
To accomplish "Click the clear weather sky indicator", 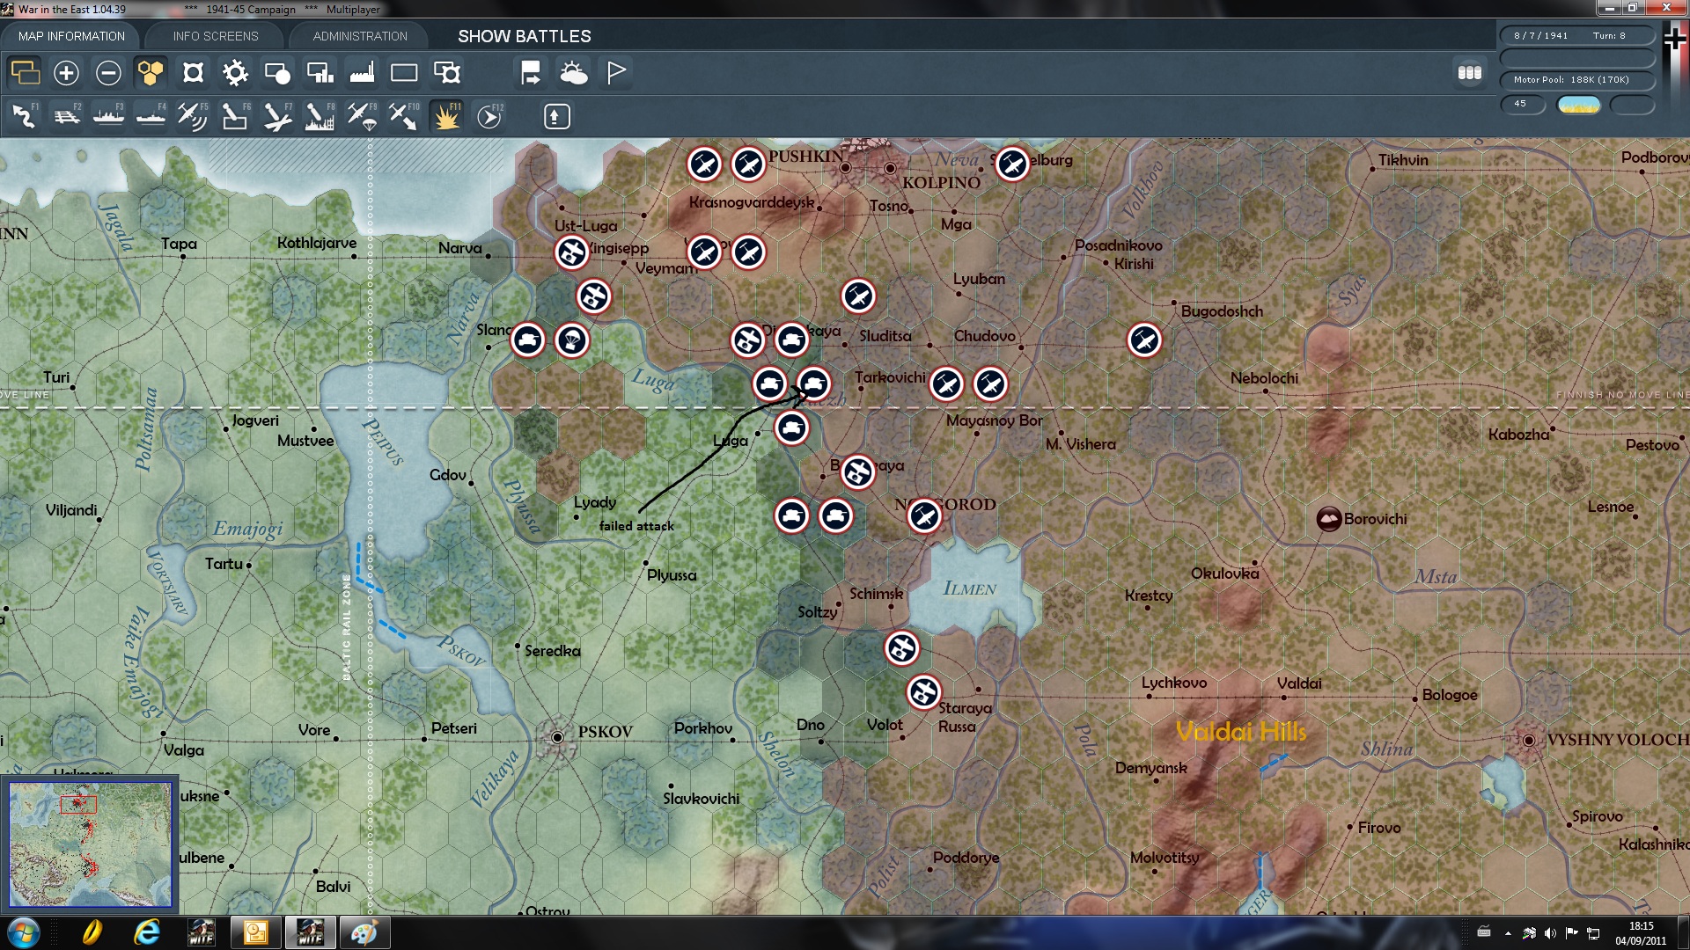I will coord(1579,105).
